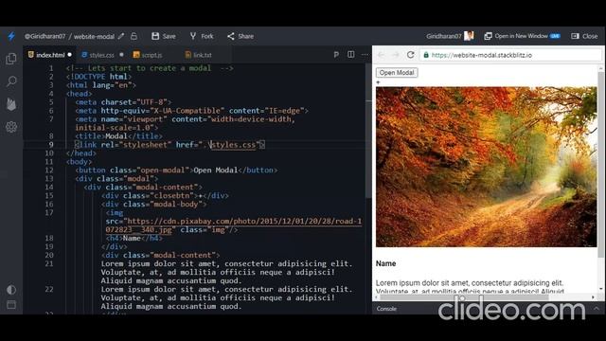Open the Explorer files sidebar icon
This screenshot has height=341, width=606.
pyautogui.click(x=11, y=59)
